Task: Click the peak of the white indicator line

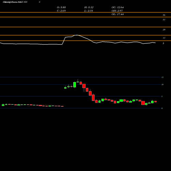Action: coord(77,35)
